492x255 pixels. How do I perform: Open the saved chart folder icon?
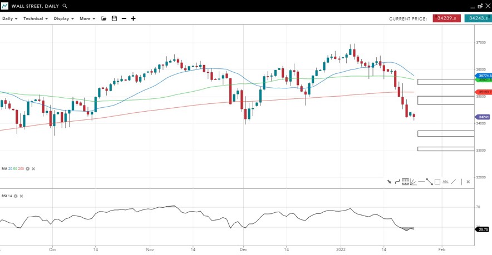[104, 18]
